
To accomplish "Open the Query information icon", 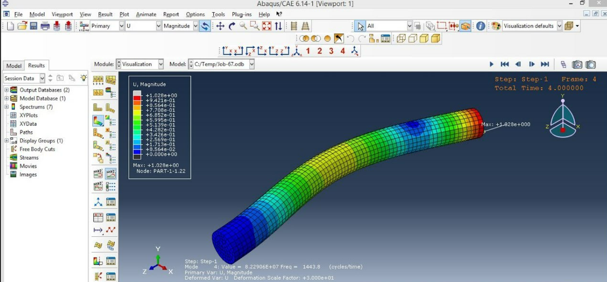I will point(480,26).
